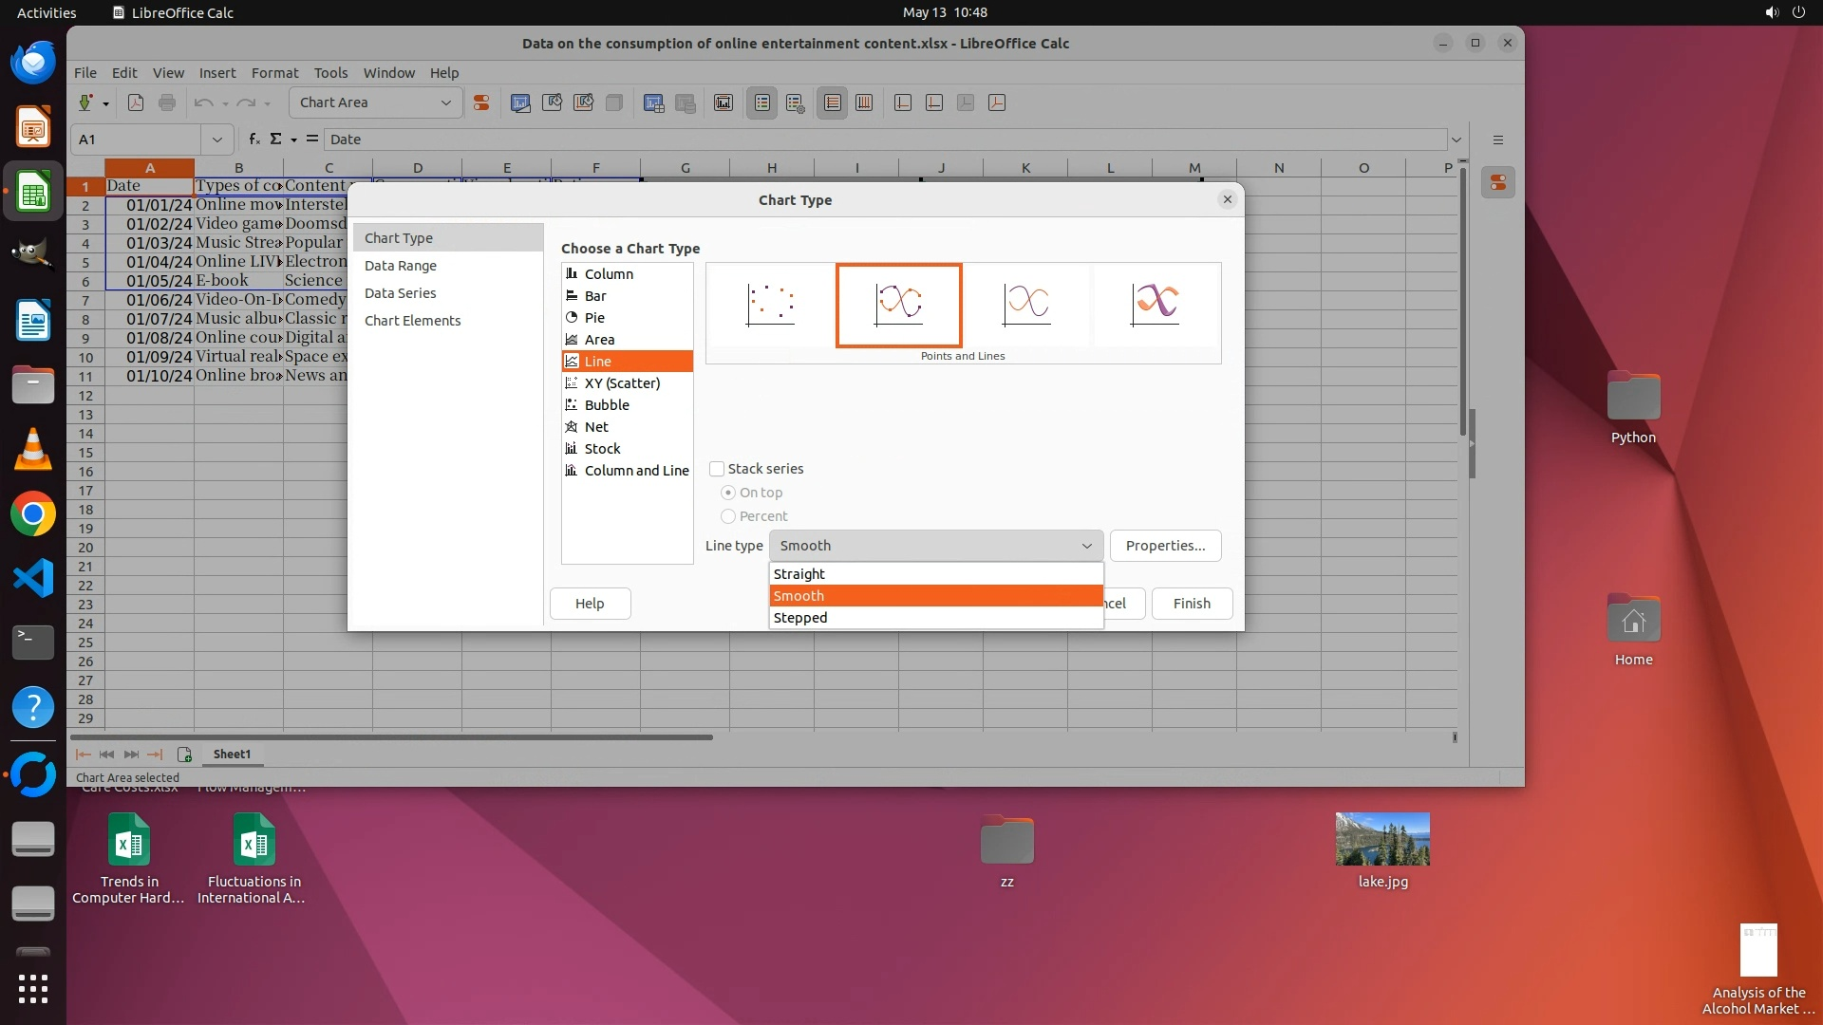Choose Column and Line chart type
The image size is (1823, 1025).
636,471
